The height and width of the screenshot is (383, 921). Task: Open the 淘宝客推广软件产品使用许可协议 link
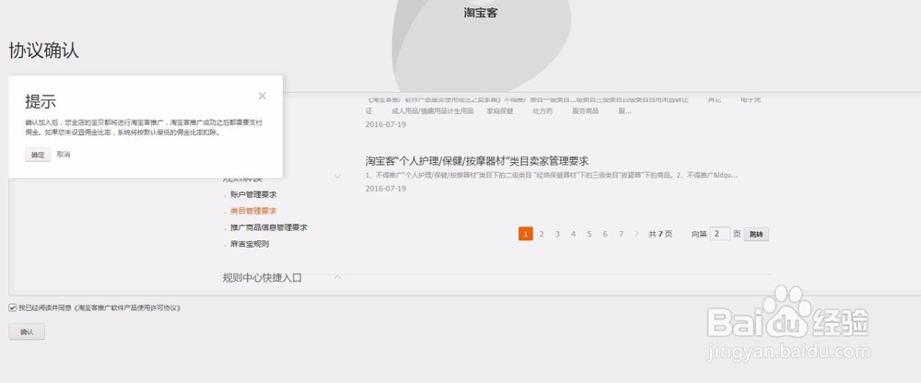[x=127, y=308]
